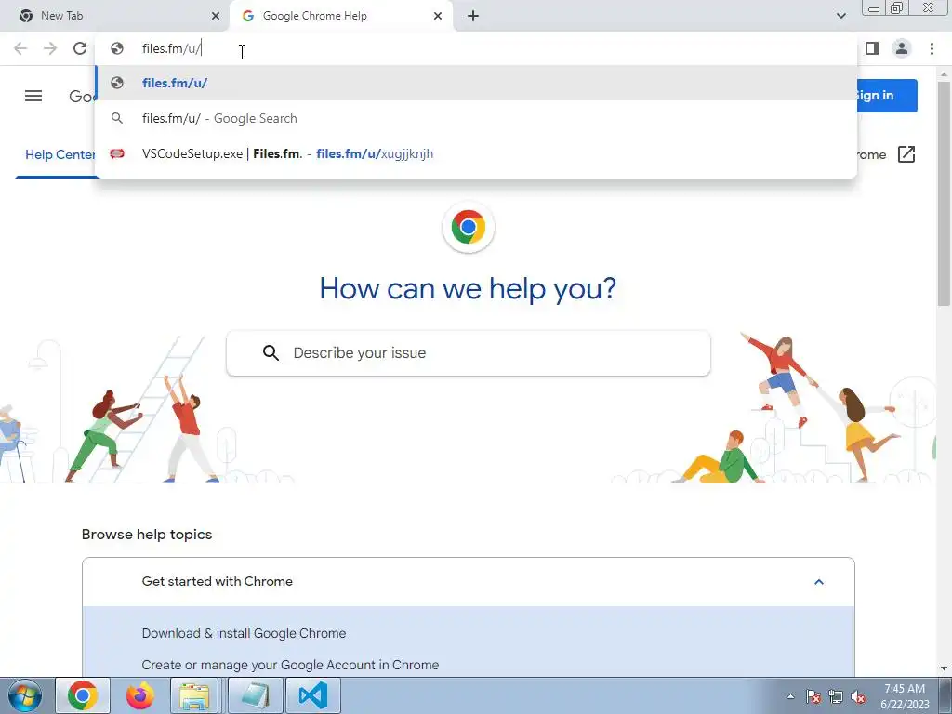The image size is (952, 714).
Task: Open Download & install Google Chrome link
Action: pos(245,633)
